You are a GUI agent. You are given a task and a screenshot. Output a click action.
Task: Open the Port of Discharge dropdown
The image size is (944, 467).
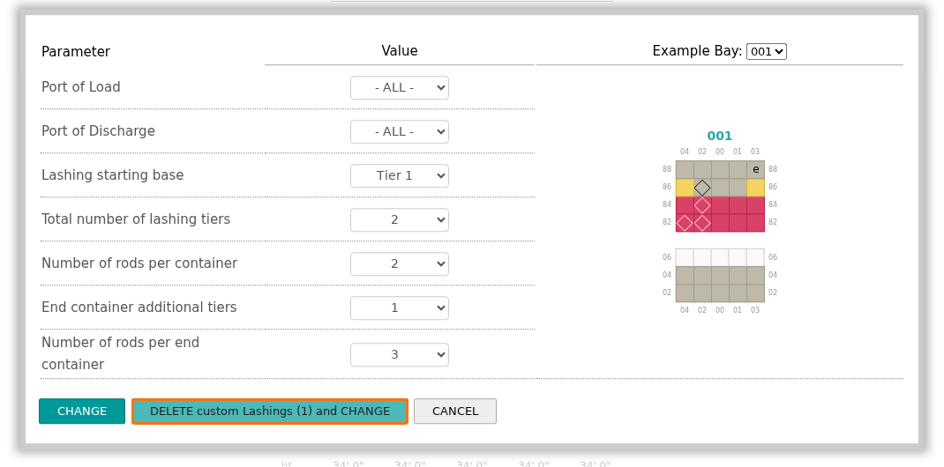[399, 131]
